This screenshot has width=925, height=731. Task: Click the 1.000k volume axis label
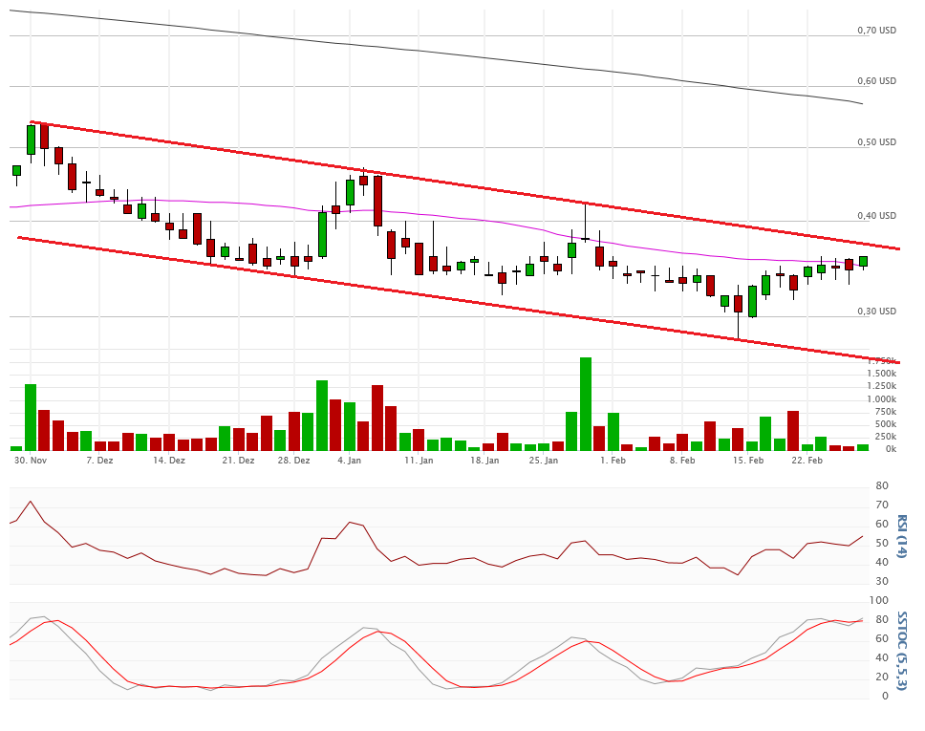click(x=882, y=399)
